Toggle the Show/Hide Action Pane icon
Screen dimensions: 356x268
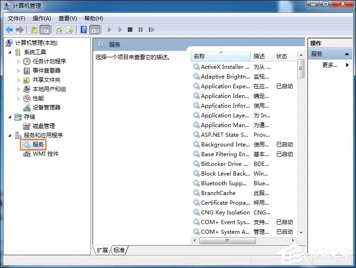coord(95,30)
